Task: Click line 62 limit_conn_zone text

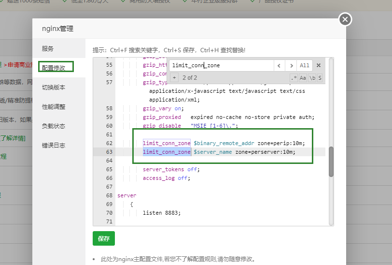Action: point(167,143)
